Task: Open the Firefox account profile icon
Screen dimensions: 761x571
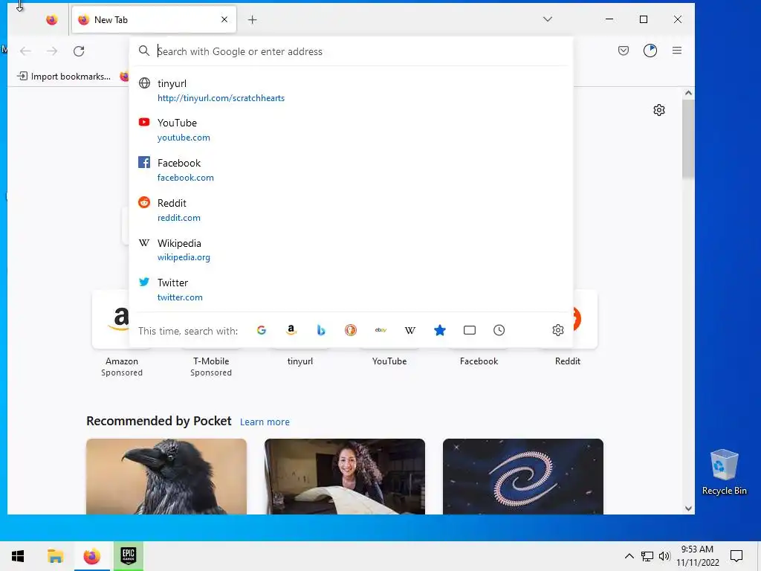Action: coord(650,51)
